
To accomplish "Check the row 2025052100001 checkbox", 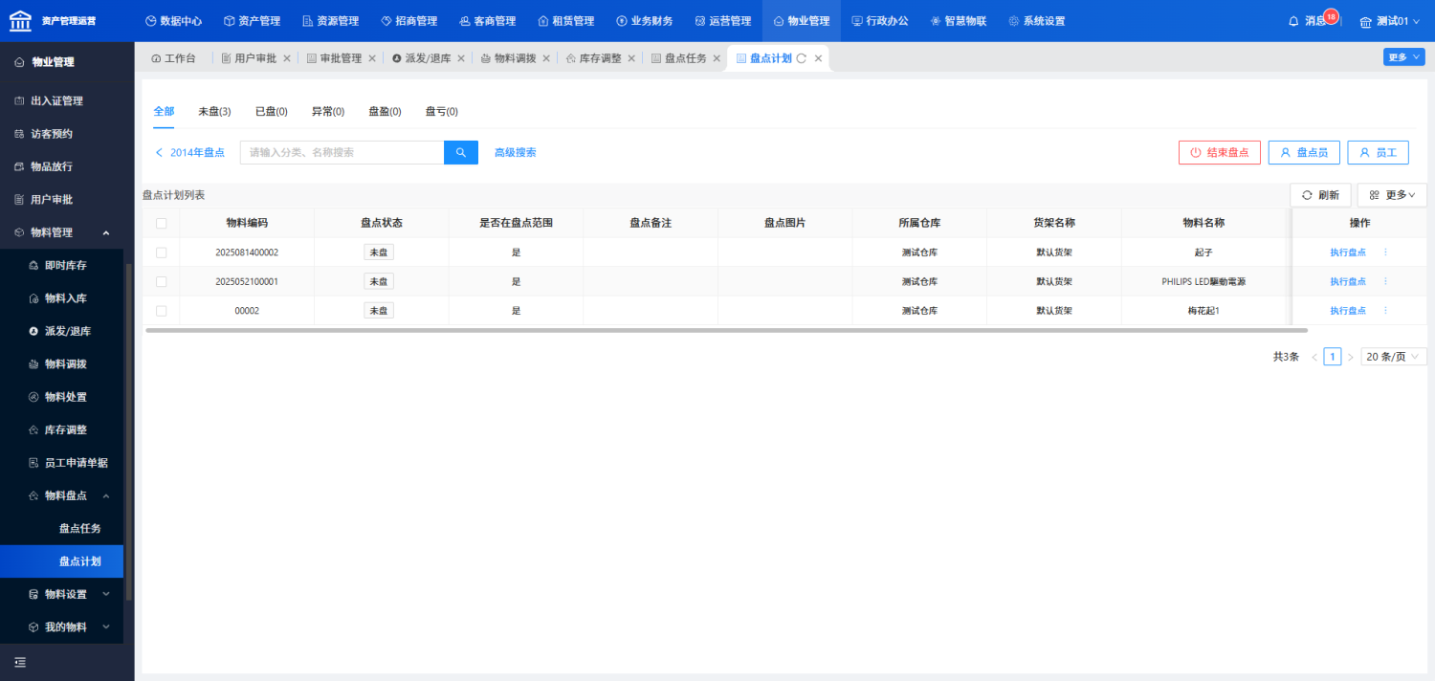I will pyautogui.click(x=161, y=281).
